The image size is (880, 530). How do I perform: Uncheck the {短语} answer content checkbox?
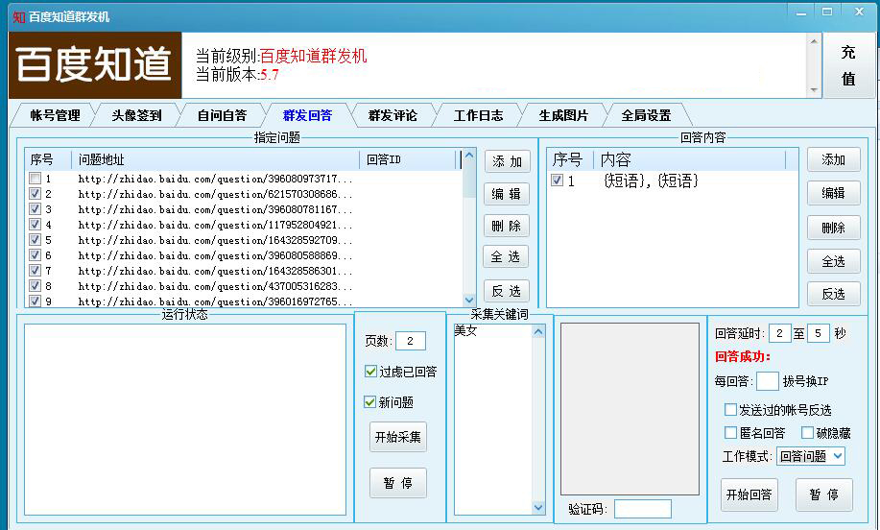(558, 181)
